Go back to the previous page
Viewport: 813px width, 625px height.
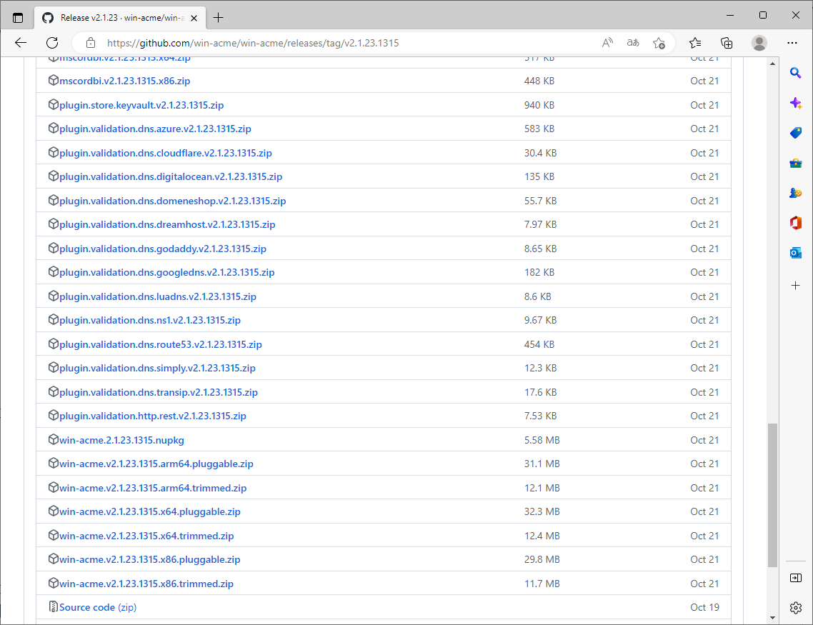click(21, 43)
